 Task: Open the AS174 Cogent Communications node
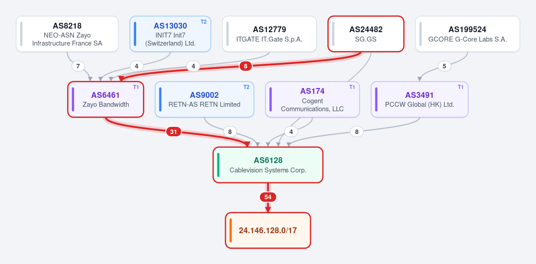(x=312, y=99)
